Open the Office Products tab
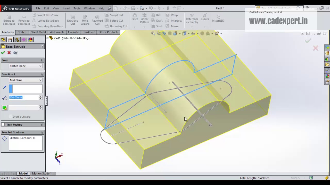The image size is (330, 185). [108, 32]
